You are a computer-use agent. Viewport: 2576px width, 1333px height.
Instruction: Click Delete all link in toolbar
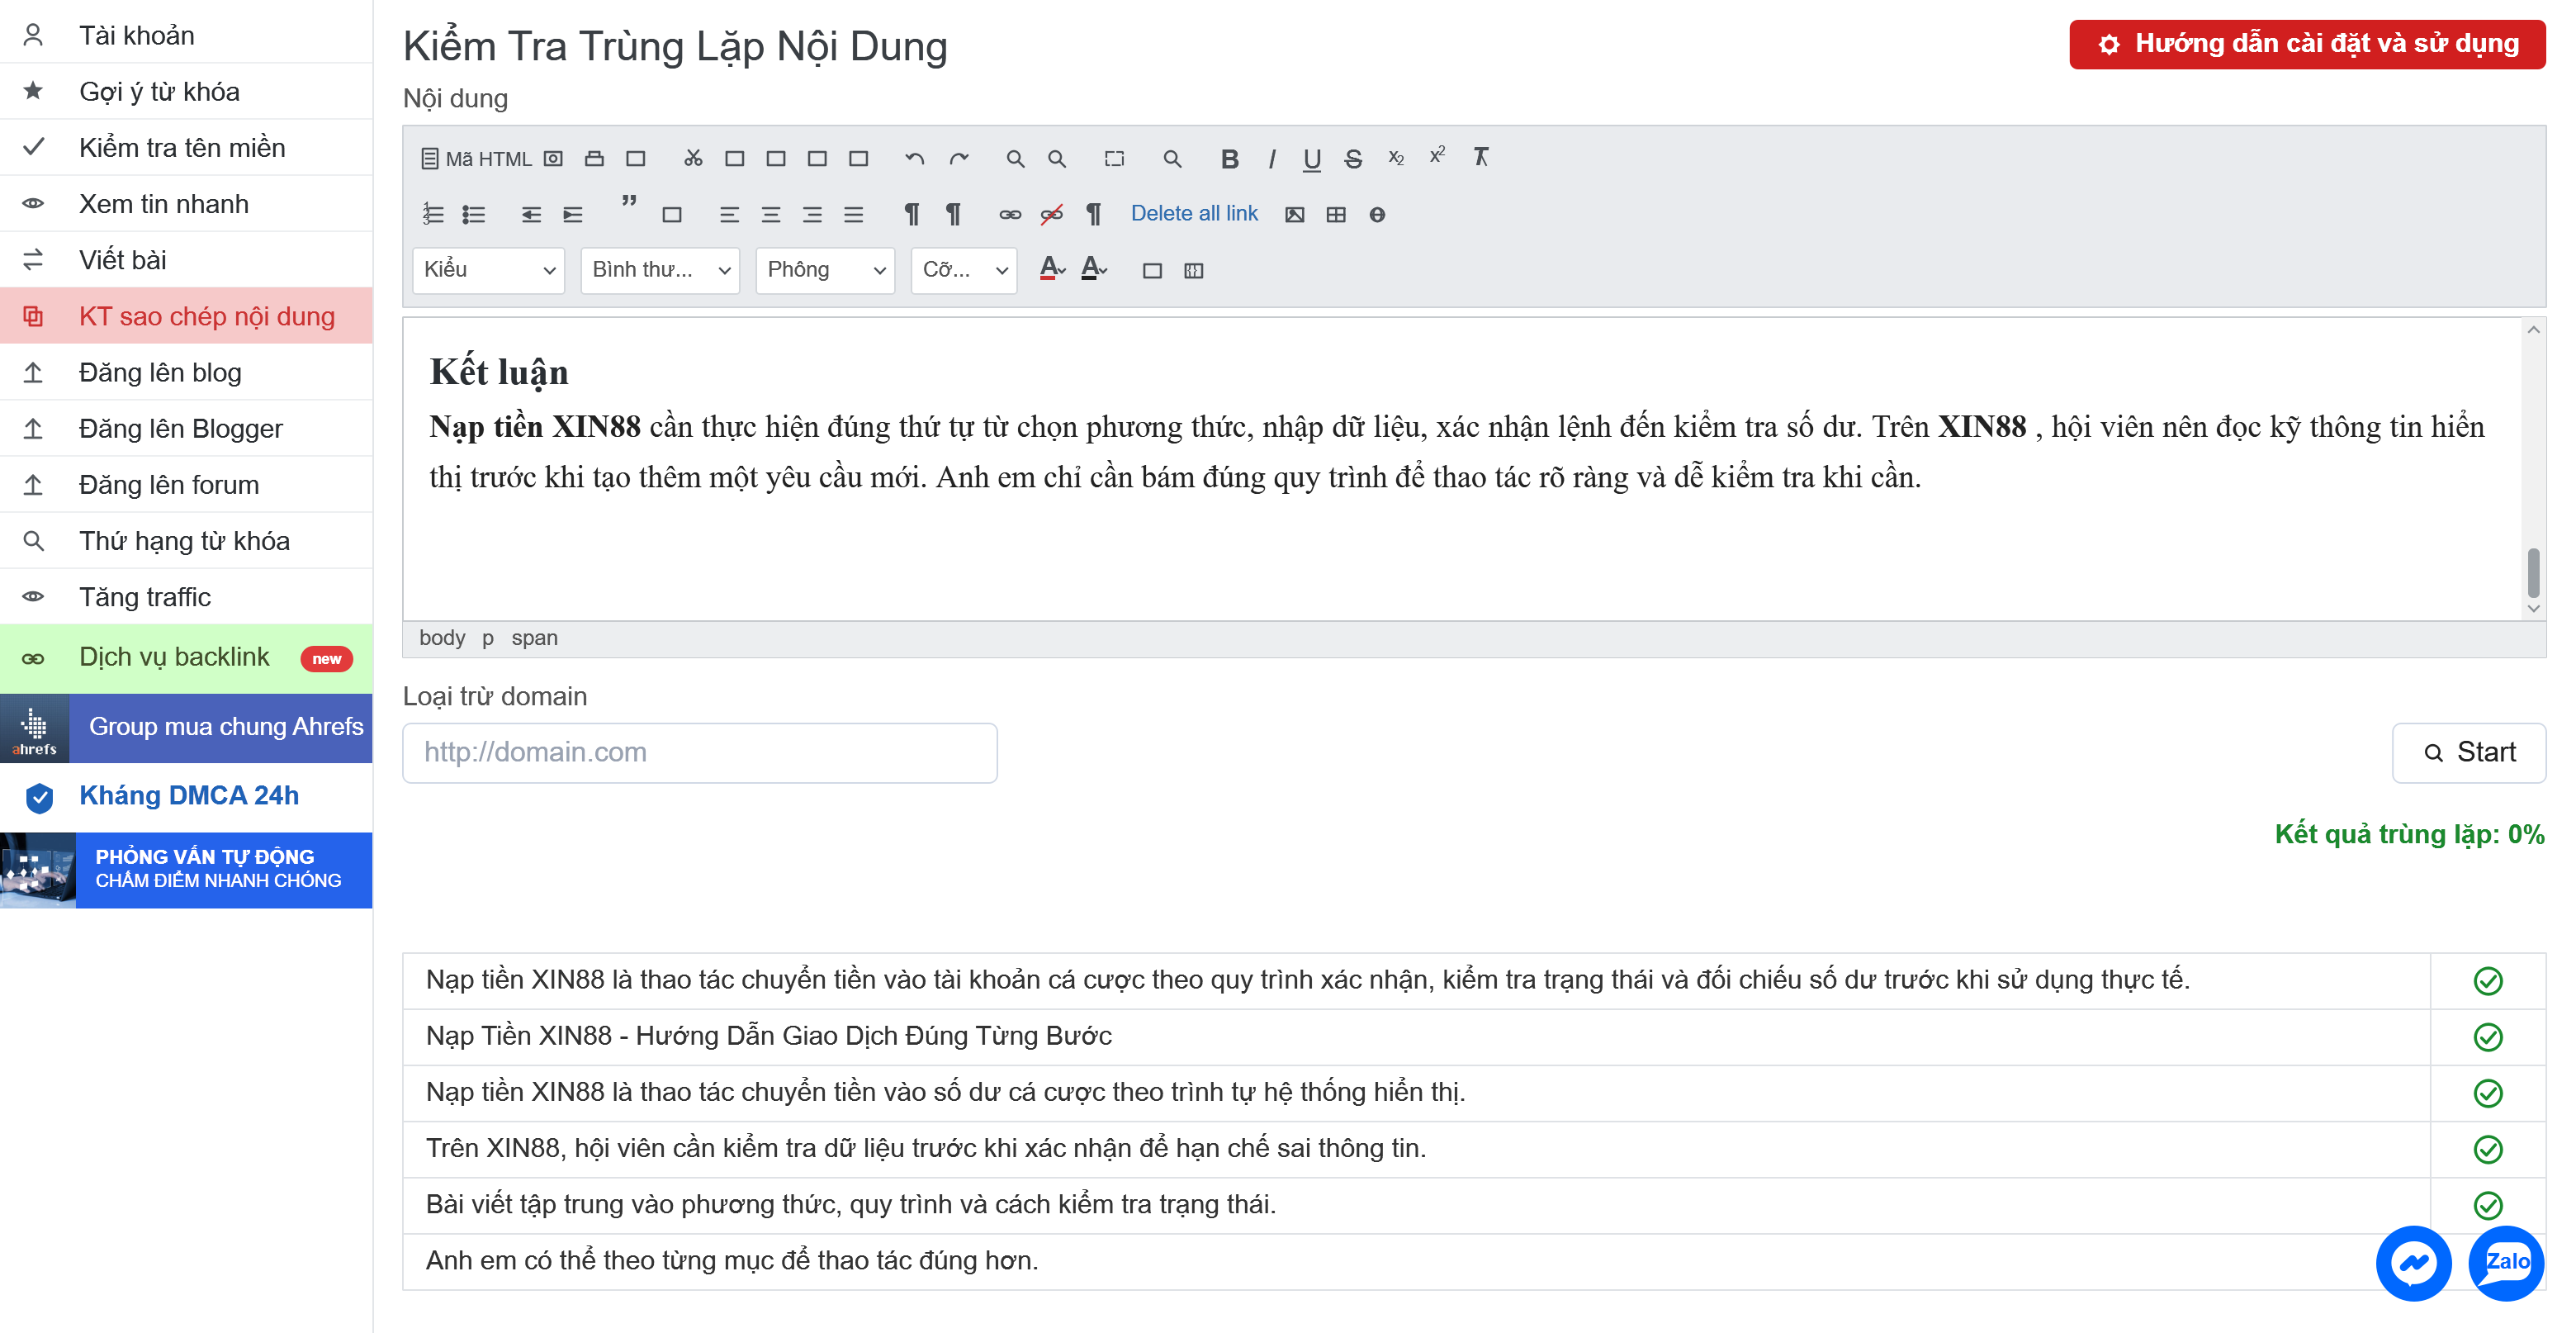click(1194, 213)
